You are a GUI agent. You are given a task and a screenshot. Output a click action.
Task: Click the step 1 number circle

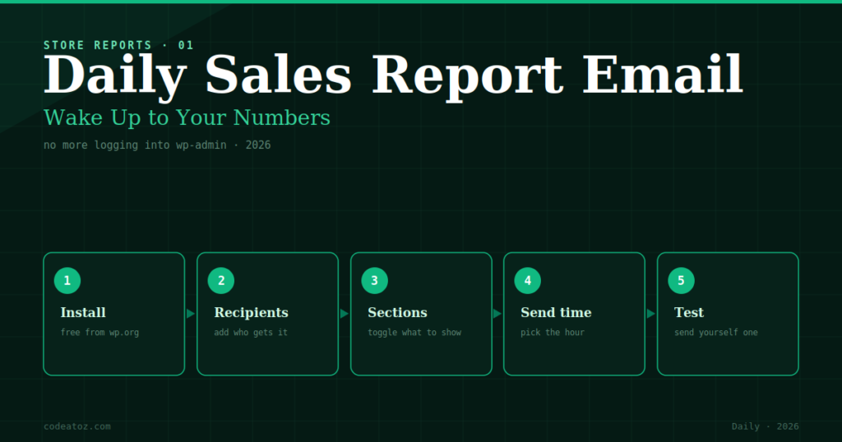[67, 280]
